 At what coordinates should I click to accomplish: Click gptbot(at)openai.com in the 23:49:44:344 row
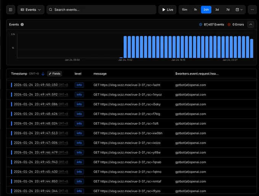[190, 191]
